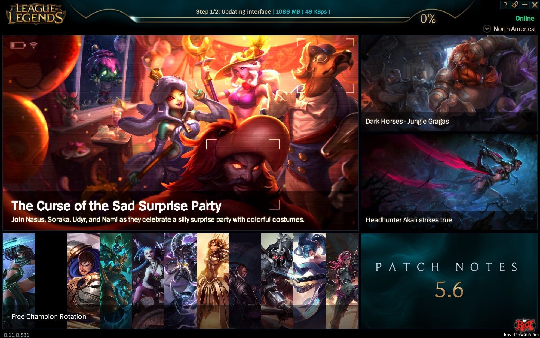
Task: Expand the North America region dropdown arrow
Action: (x=487, y=29)
